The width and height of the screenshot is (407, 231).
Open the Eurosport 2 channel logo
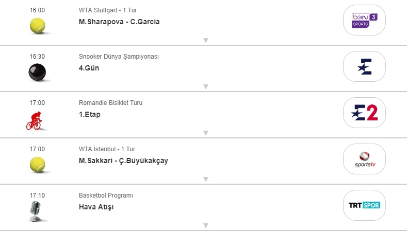[364, 113]
